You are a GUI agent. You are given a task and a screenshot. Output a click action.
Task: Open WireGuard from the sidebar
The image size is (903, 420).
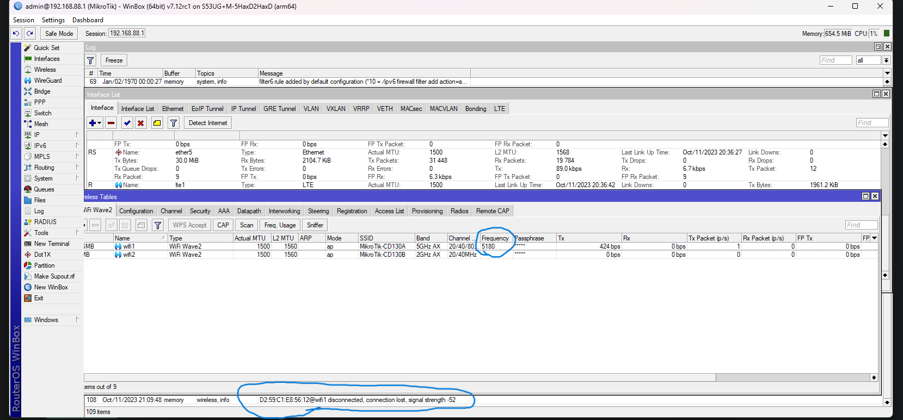point(48,81)
